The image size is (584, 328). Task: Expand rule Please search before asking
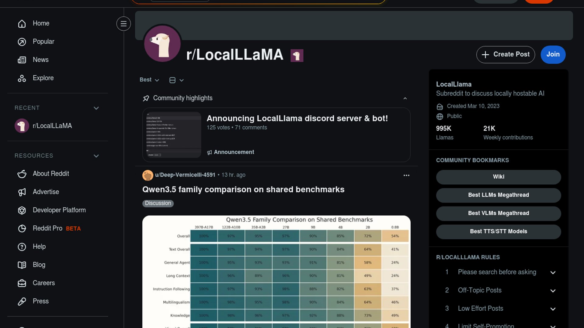click(x=553, y=272)
